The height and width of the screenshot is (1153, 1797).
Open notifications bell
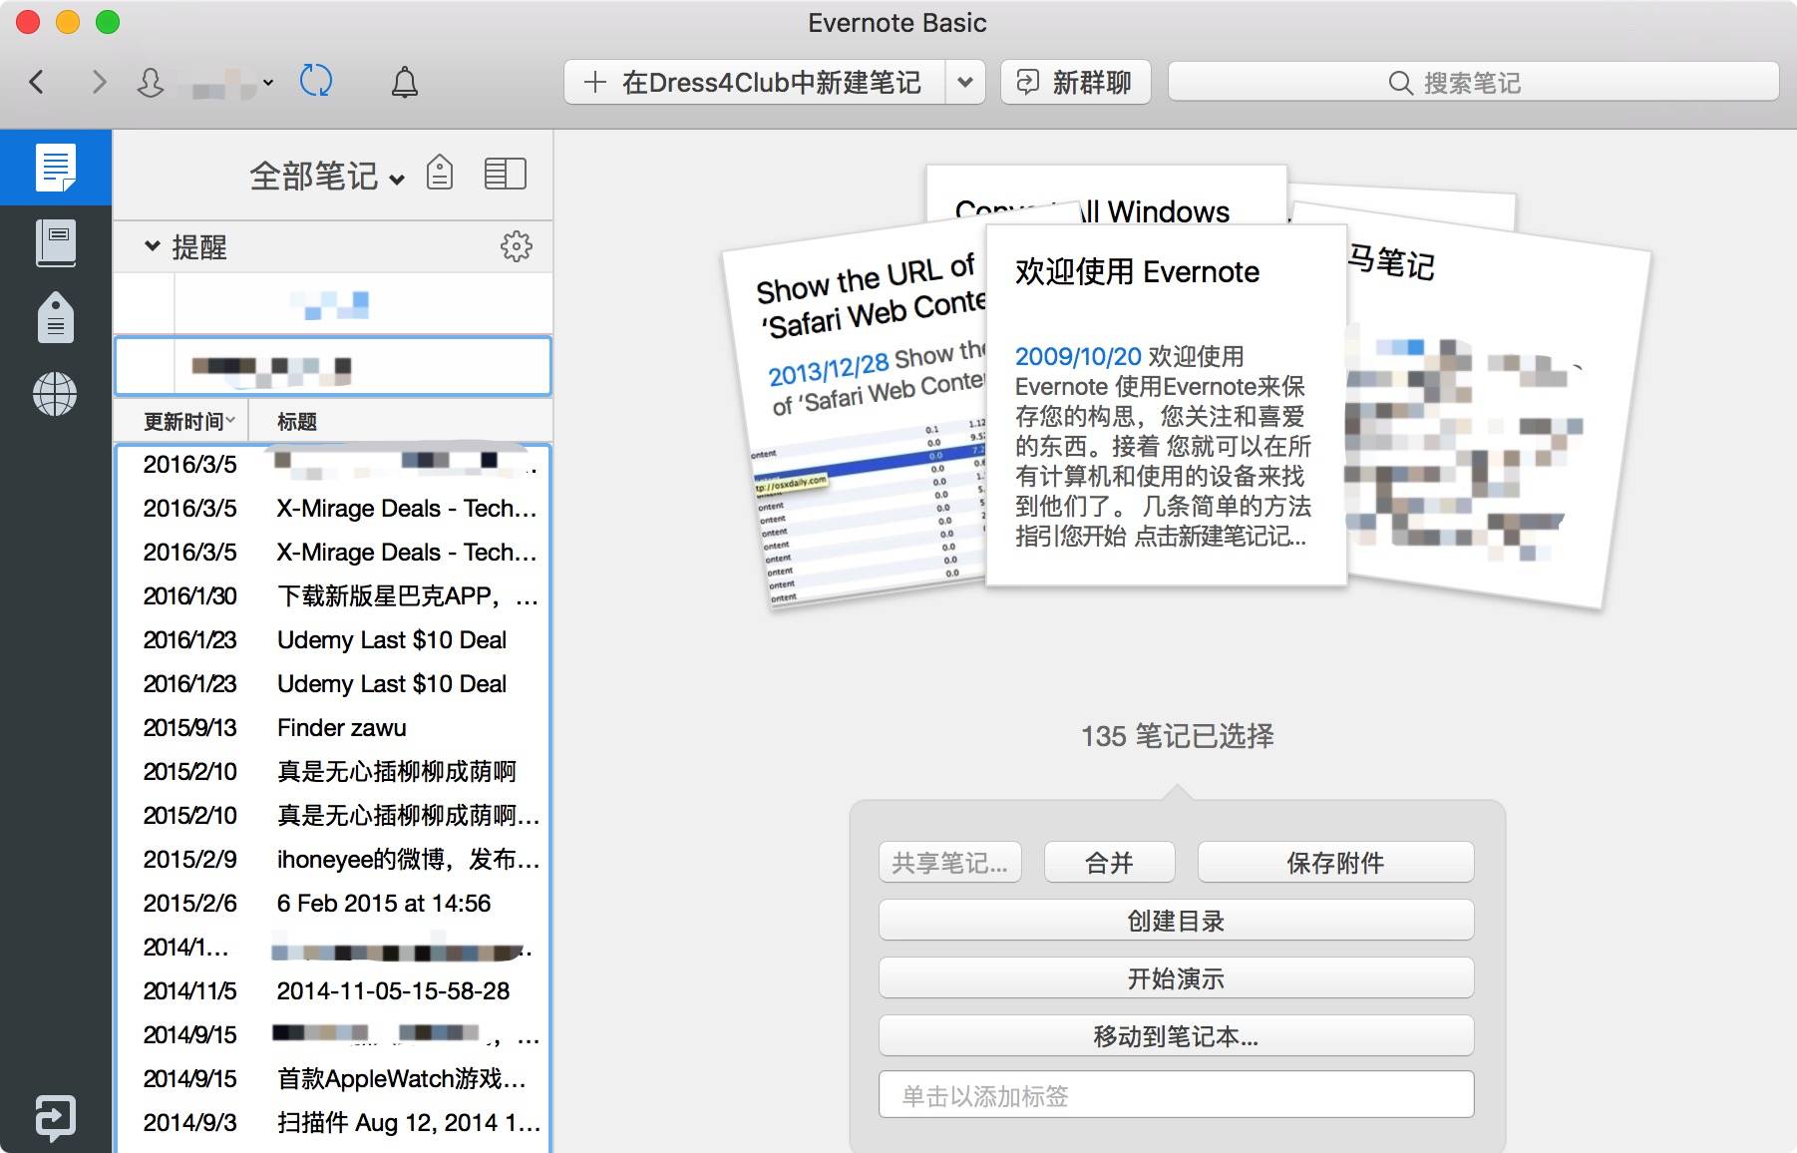pos(404,82)
